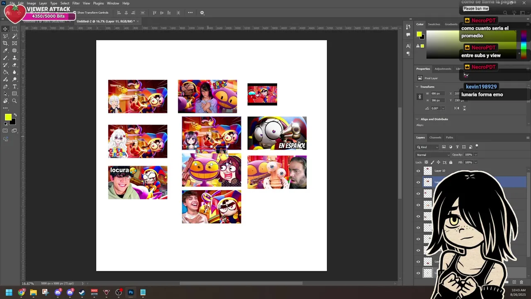Select the Rectangle shape tool
This screenshot has width=531, height=299.
click(x=15, y=94)
